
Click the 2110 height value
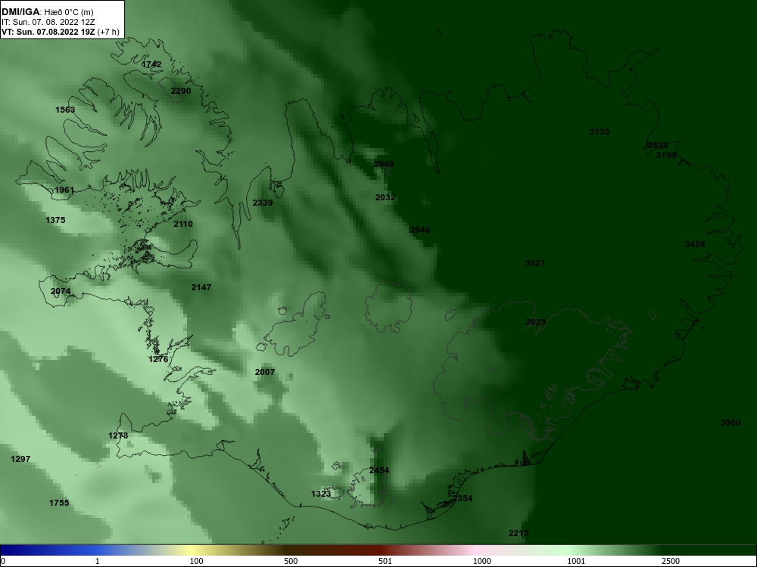pyautogui.click(x=183, y=224)
